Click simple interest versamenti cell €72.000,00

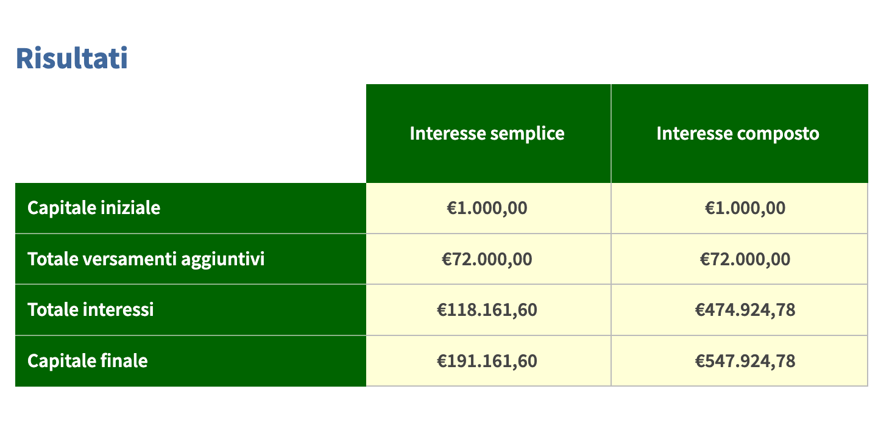[489, 259]
